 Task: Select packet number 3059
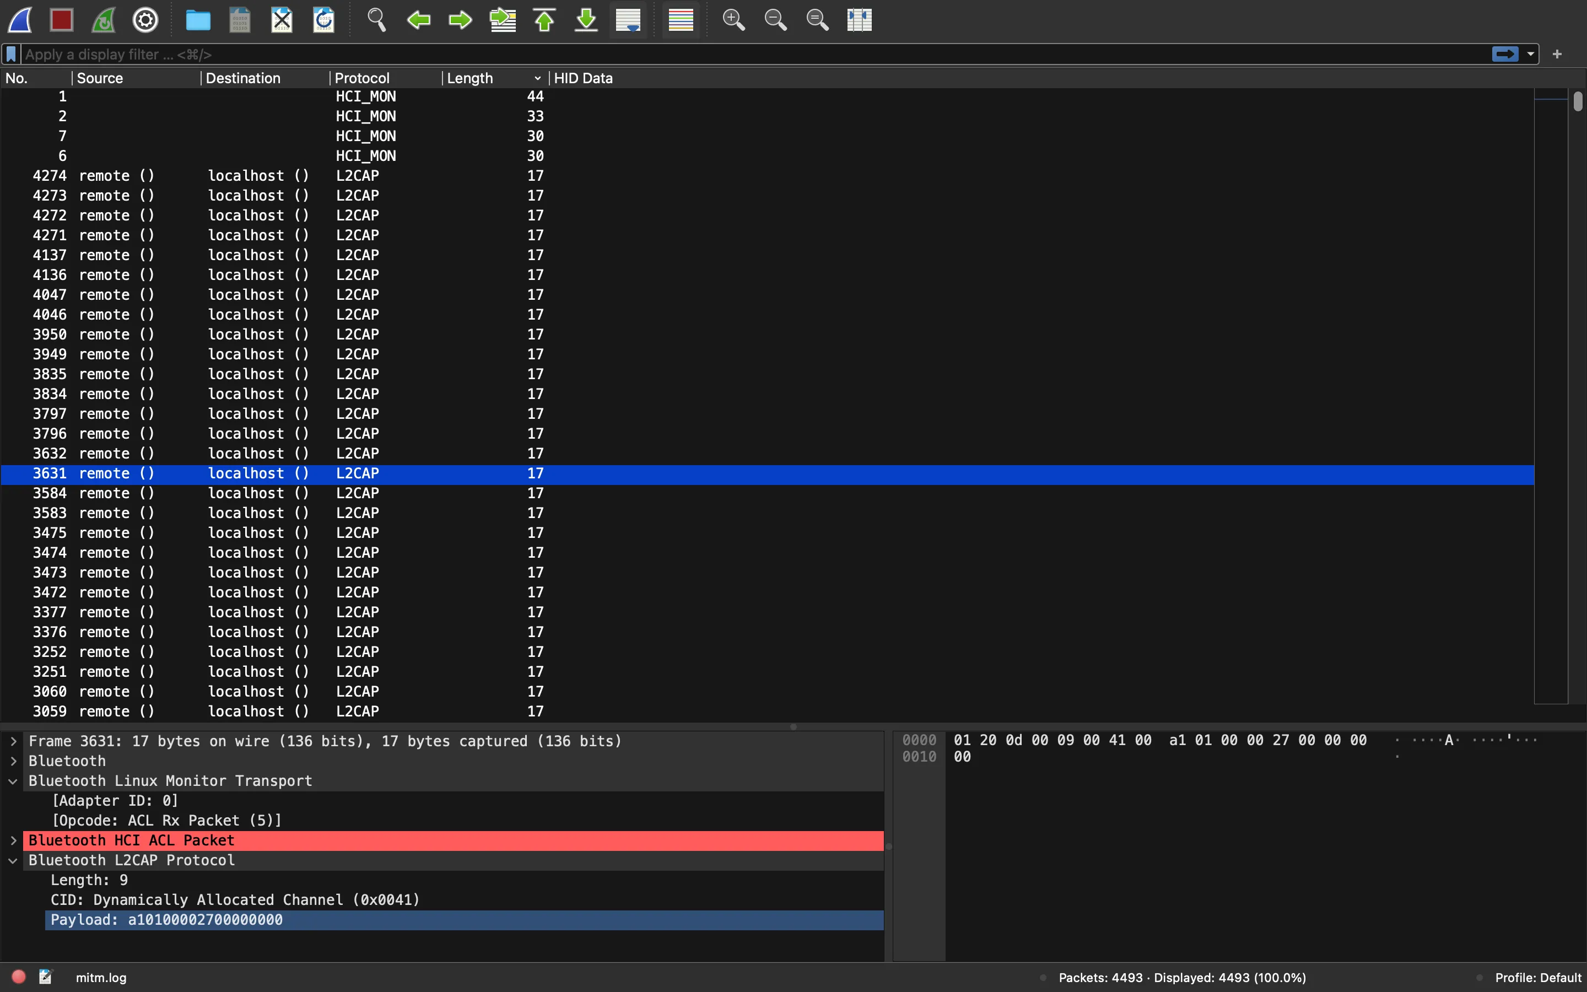(x=767, y=711)
